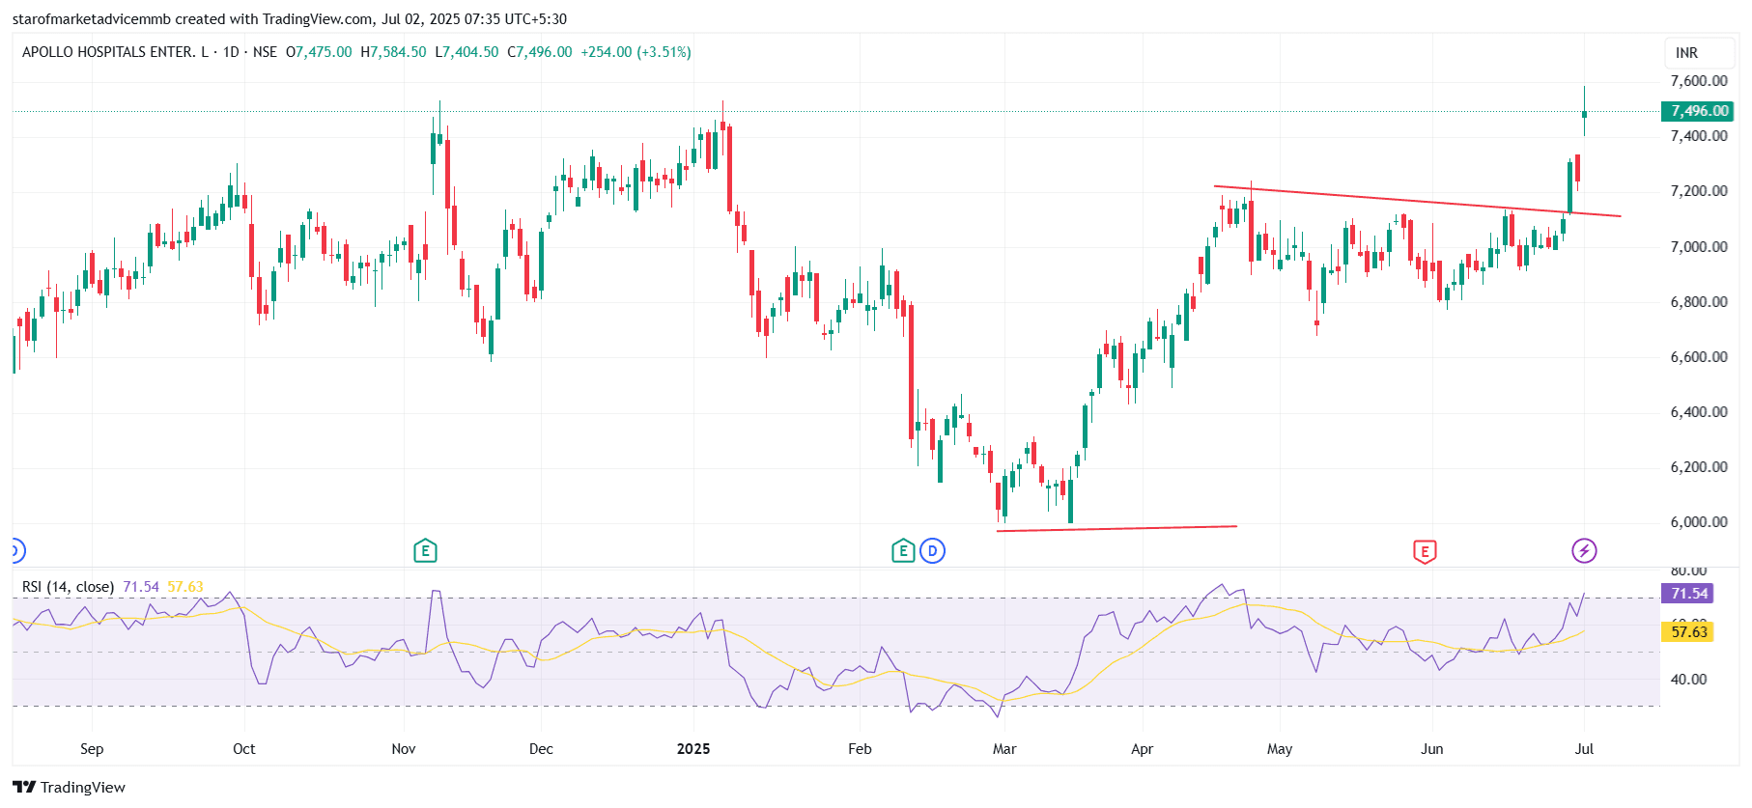The height and width of the screenshot is (808, 1752).
Task: Select the blue dividend D marker near February
Action: [x=932, y=551]
